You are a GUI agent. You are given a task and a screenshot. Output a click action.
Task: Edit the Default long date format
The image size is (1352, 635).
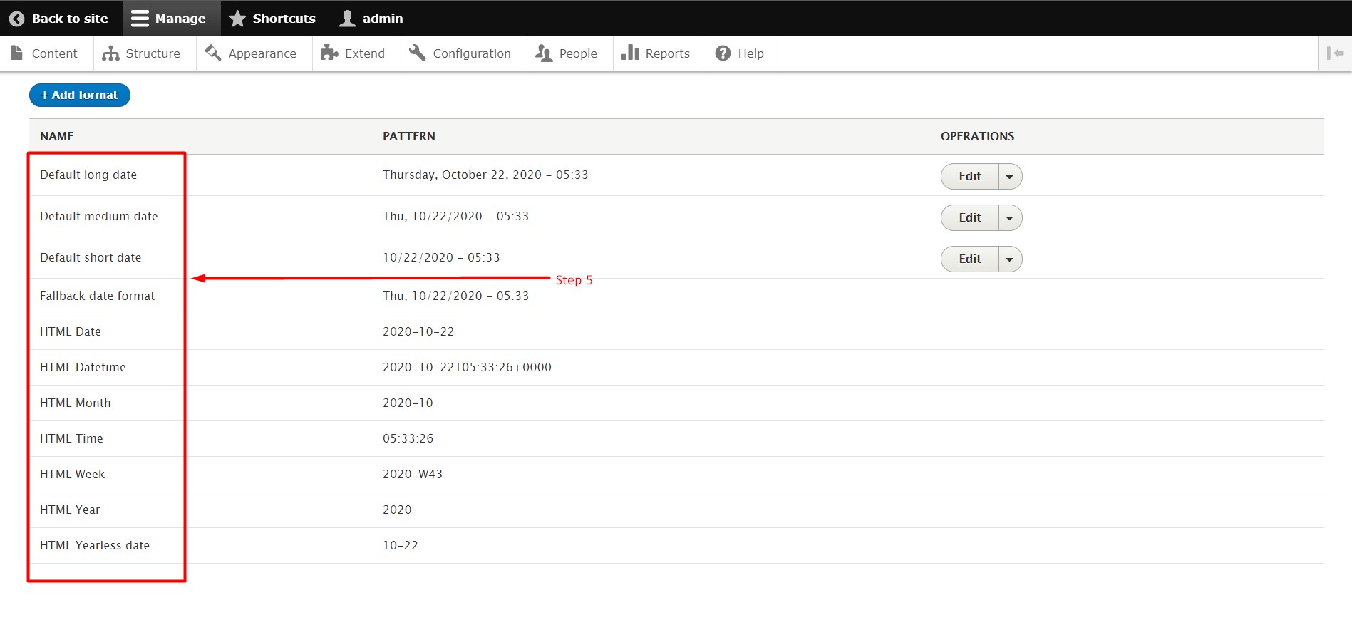click(x=970, y=177)
